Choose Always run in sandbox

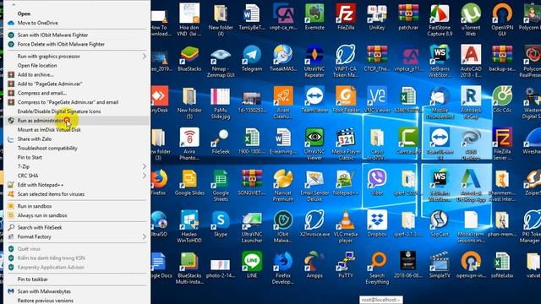(x=77, y=215)
